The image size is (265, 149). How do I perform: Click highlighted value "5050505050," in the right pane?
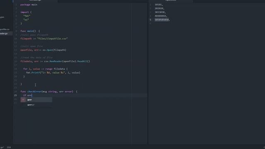pos(162,20)
